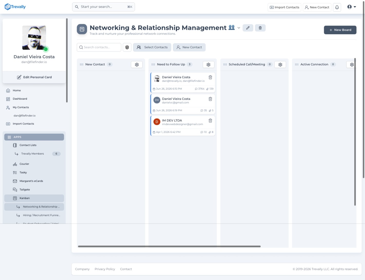Click Select Contacts button
This screenshot has width=365, height=280.
[x=152, y=47]
